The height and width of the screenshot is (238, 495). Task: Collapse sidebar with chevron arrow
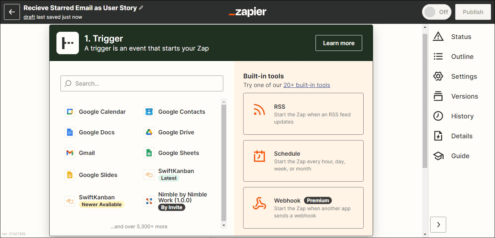(x=438, y=225)
